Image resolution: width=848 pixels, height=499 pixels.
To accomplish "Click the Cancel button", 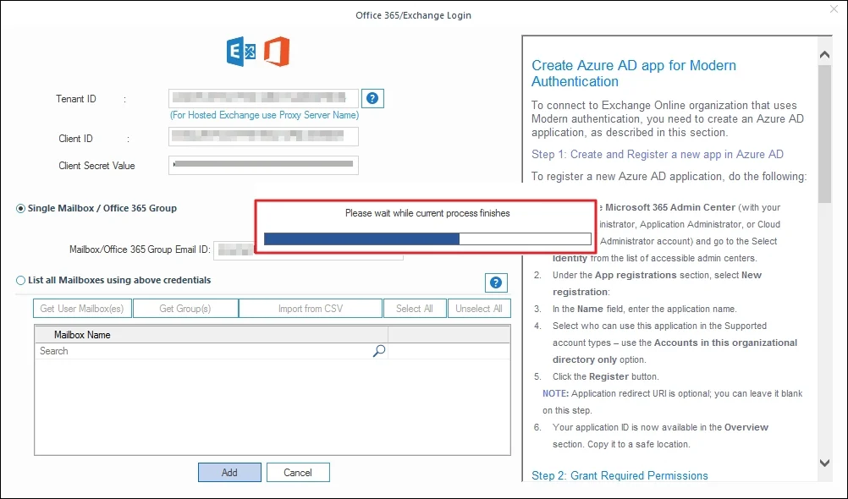I will pos(298,473).
